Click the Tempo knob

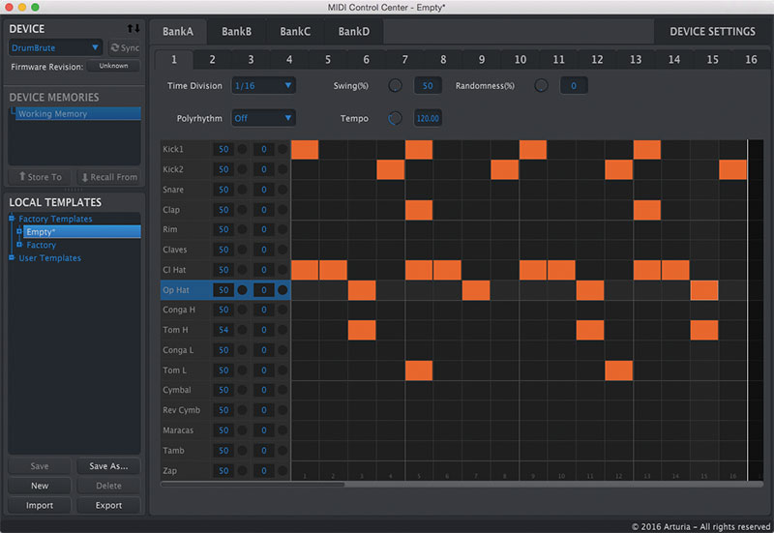tap(395, 118)
